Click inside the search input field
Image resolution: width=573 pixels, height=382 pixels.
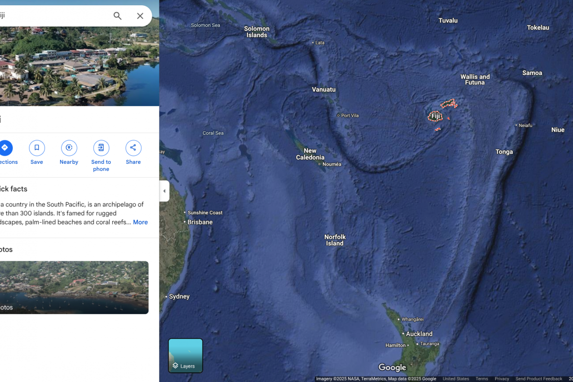53,16
